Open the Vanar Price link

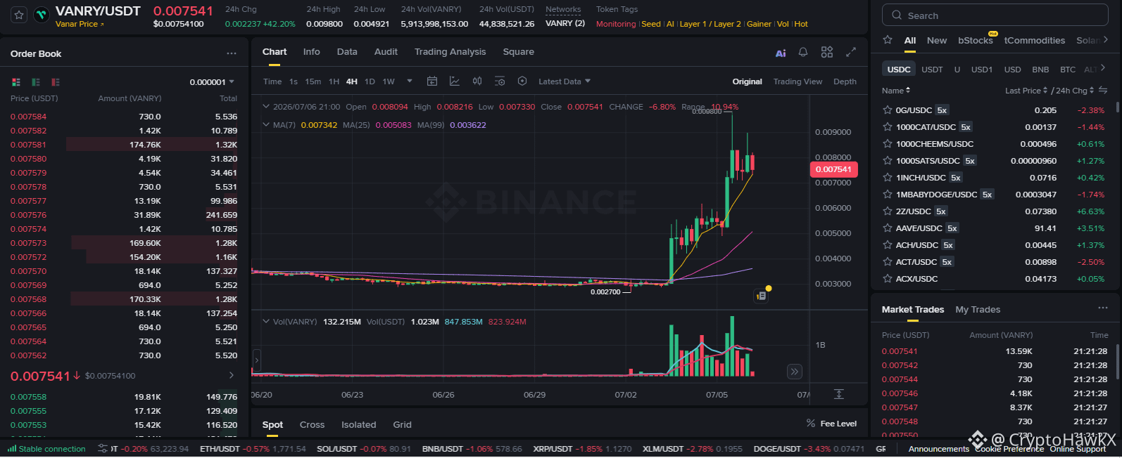click(80, 24)
